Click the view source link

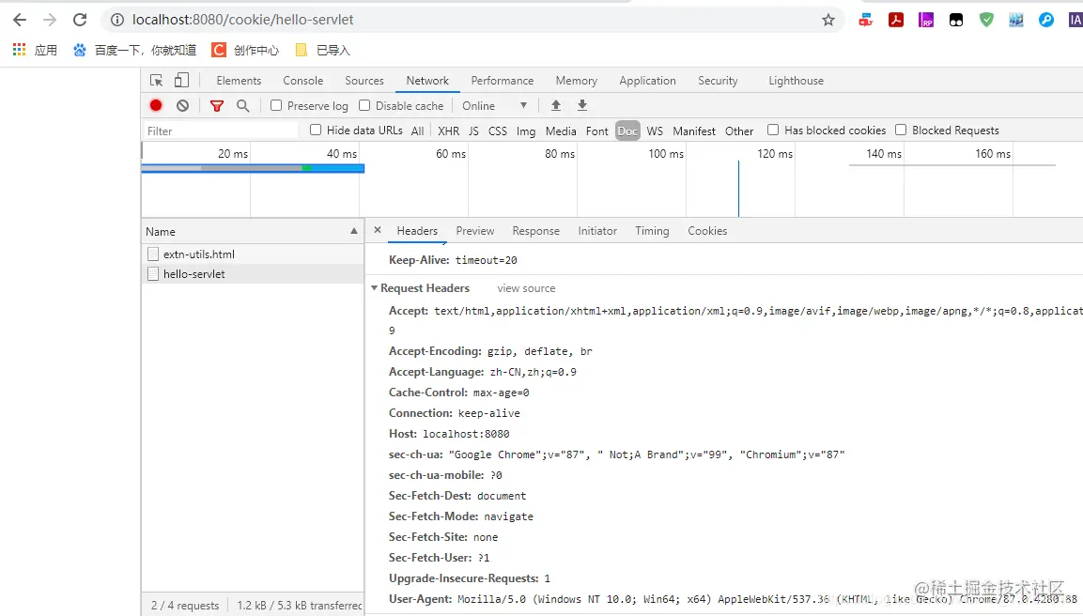[526, 288]
